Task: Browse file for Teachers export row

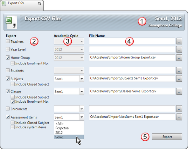Action: tap(179, 41)
